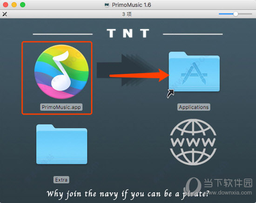Click the PrimoMusic 1.6 window title text

click(x=131, y=5)
